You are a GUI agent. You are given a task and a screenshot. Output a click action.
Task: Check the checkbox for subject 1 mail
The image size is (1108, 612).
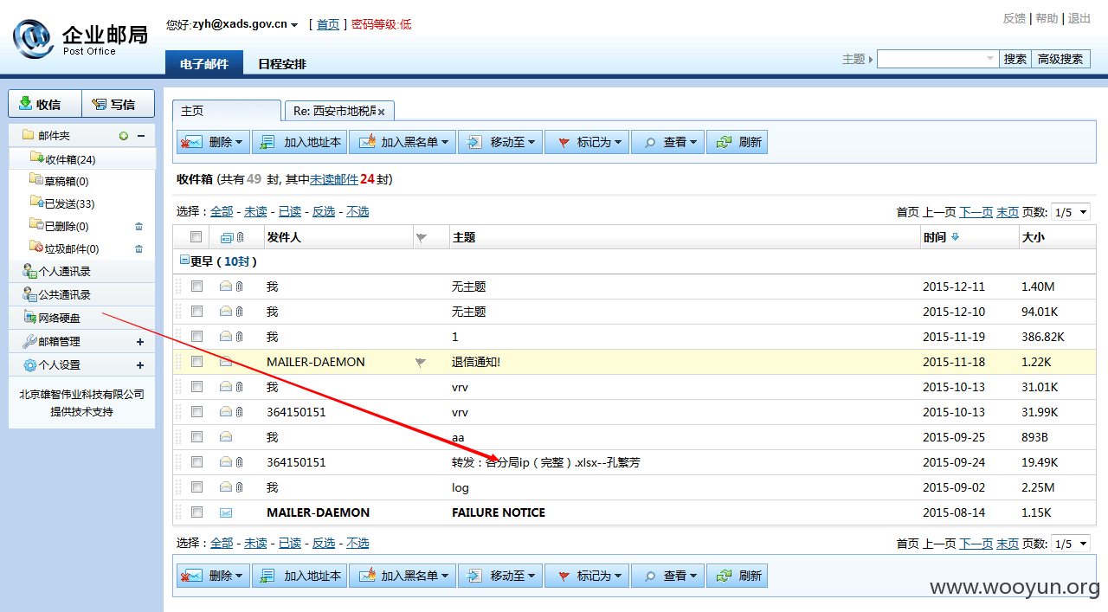click(197, 336)
